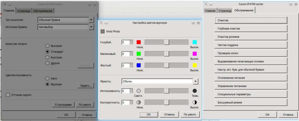Screen dimensions: 299x121
Task: Click the minimize chevron in color dialog titlebar
Action: [x=193, y=23]
